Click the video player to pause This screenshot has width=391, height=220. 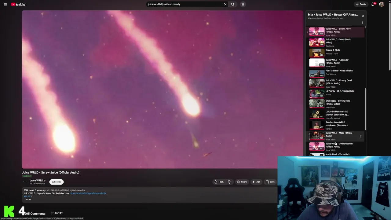pyautogui.click(x=162, y=90)
